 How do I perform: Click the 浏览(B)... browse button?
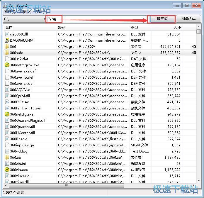point(188,19)
